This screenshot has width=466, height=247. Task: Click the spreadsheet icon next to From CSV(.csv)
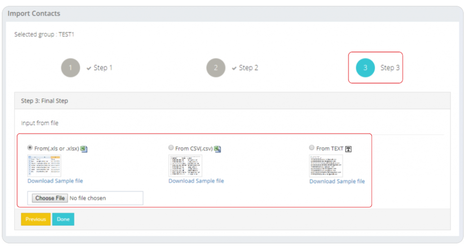218,149
